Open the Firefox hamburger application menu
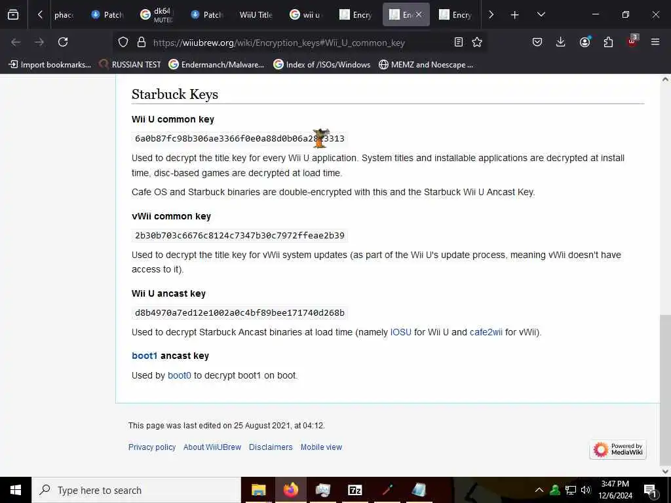The image size is (671, 503). click(x=655, y=42)
